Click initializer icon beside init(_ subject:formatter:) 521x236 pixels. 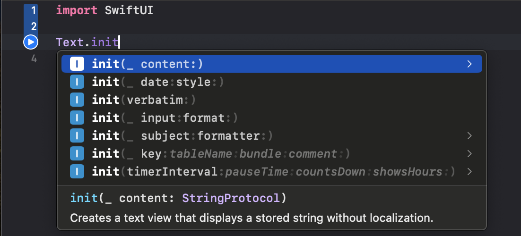(77, 136)
